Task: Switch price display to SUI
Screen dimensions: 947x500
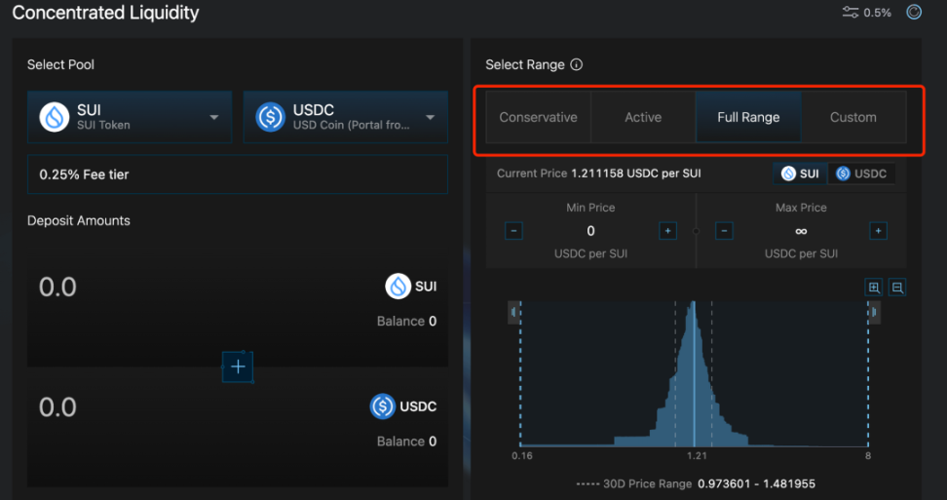Action: pos(800,173)
